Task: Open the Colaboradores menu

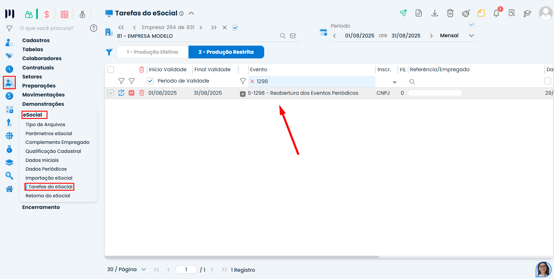Action: pos(42,58)
